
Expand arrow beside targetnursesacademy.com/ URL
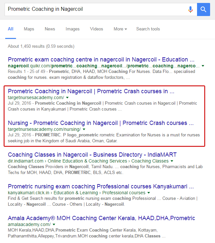[x=67, y=97]
